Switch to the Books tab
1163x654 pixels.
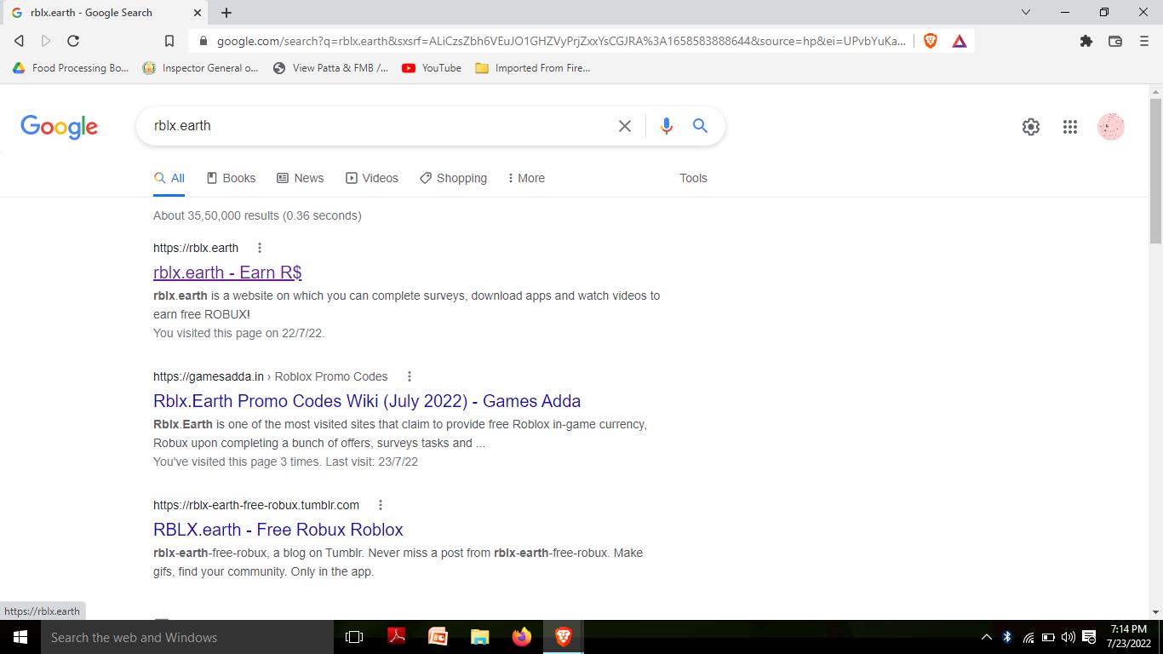pyautogui.click(x=231, y=178)
